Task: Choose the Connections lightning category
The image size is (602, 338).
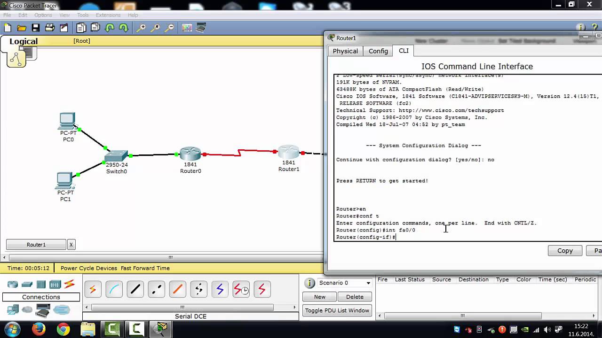Action: [x=70, y=284]
